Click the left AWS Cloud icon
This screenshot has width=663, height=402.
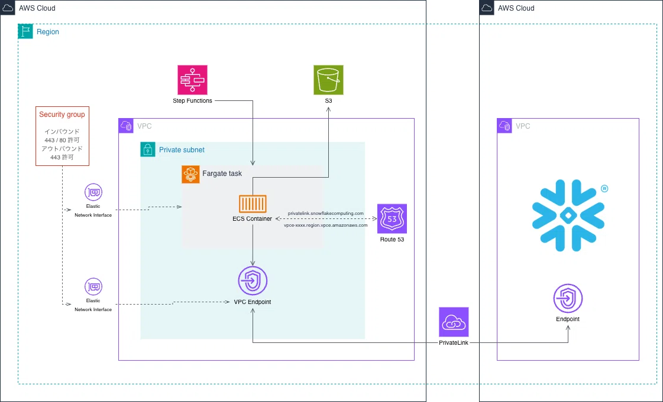pyautogui.click(x=8, y=8)
